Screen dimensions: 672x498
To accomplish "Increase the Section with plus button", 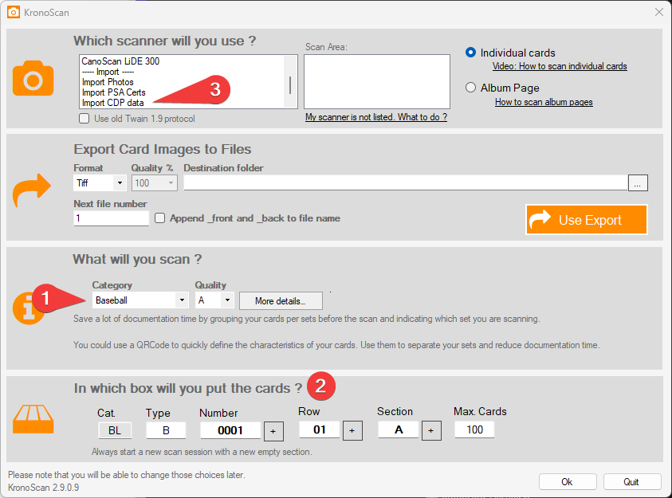I will (430, 430).
